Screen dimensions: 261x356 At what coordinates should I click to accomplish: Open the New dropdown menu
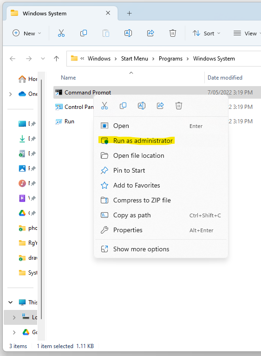tap(27, 33)
